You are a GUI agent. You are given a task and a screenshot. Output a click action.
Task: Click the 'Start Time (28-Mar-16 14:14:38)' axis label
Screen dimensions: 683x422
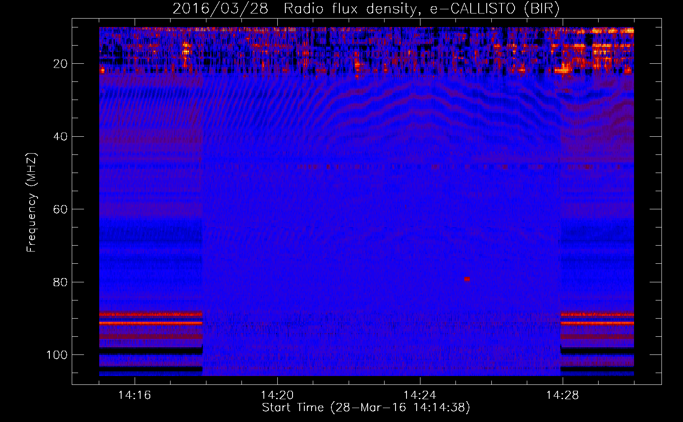tap(366, 408)
